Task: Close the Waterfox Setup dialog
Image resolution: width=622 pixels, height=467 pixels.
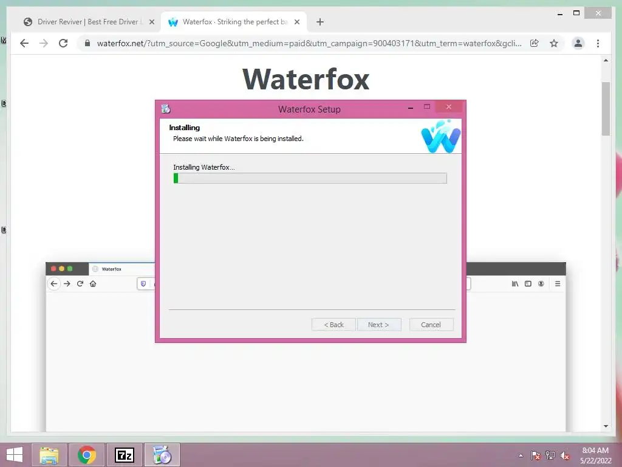Action: pos(449,107)
